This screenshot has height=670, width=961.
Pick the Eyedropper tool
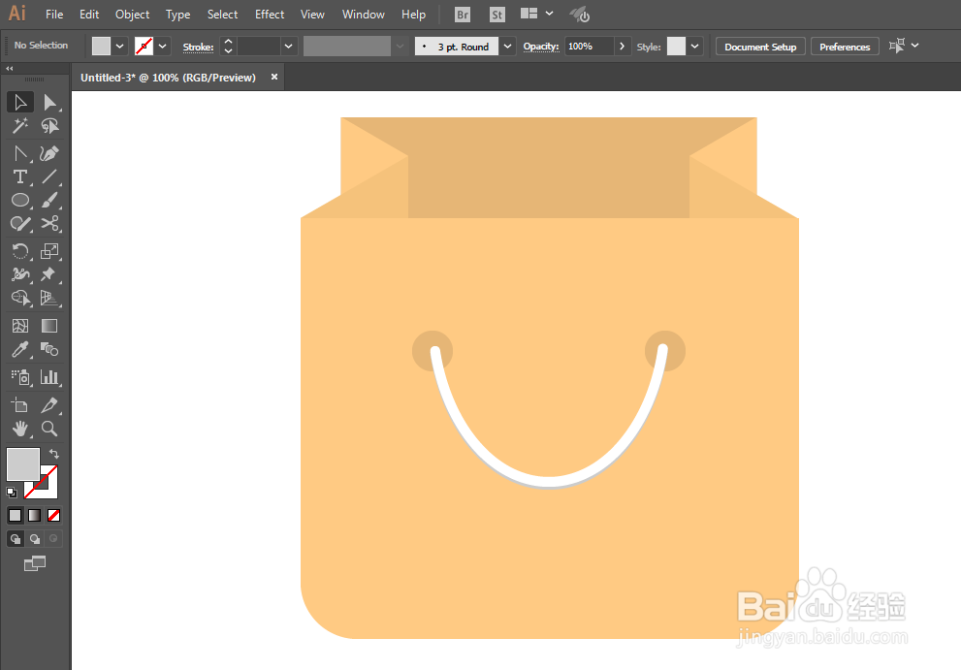[20, 349]
